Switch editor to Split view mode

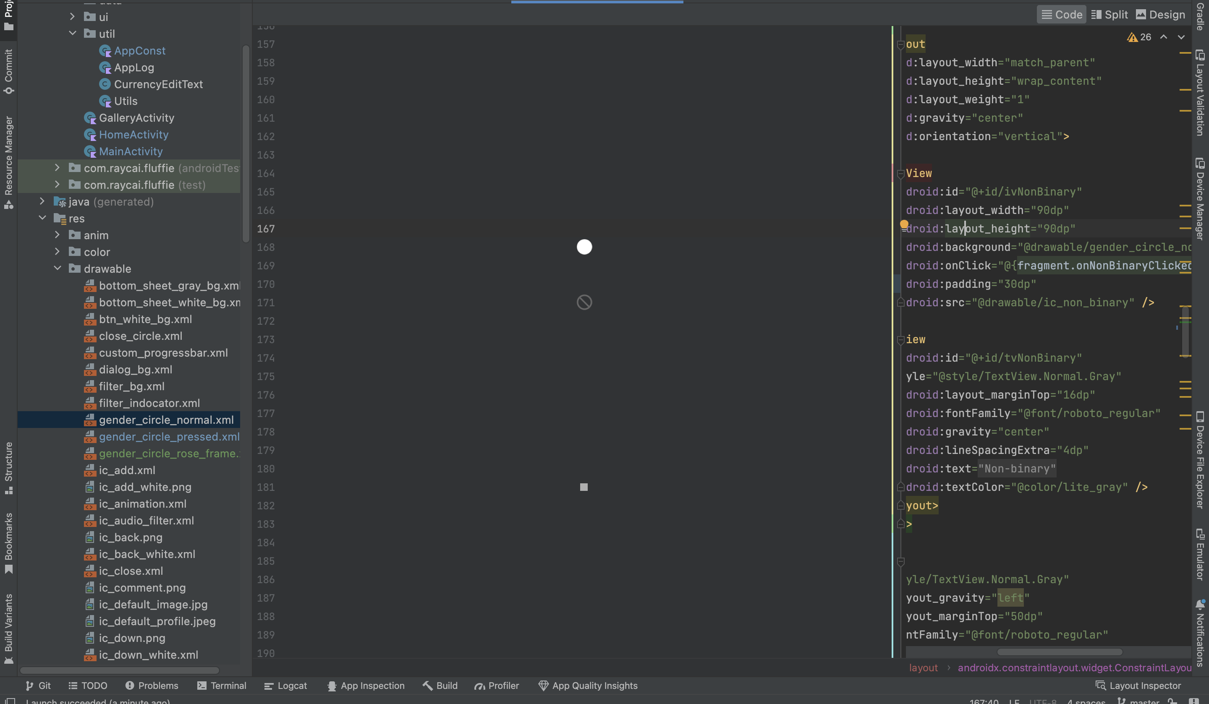coord(1109,15)
